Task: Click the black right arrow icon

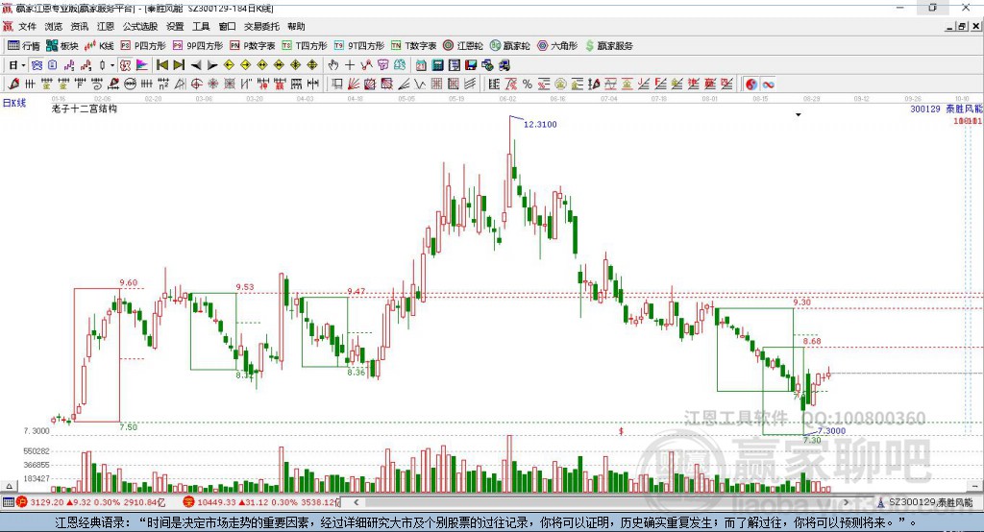Action: pyautogui.click(x=212, y=65)
